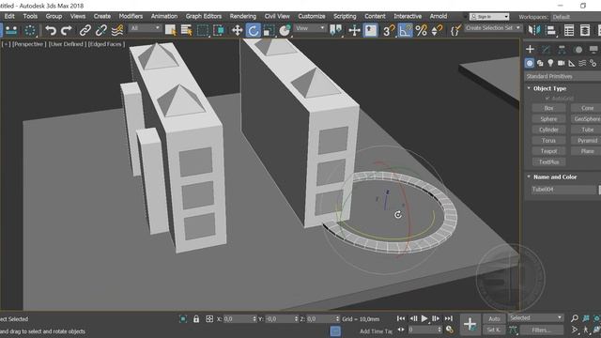Open the Selected key filter dropdown

pyautogui.click(x=535, y=318)
